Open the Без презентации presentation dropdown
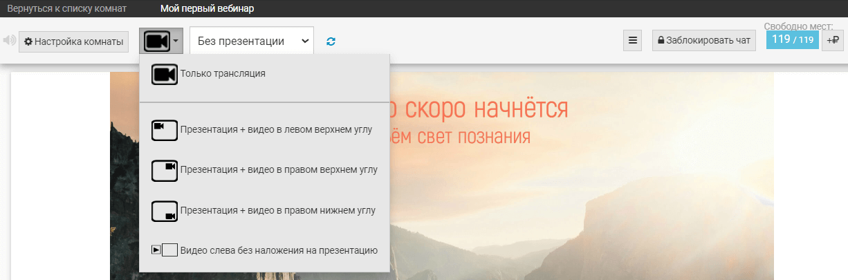The image size is (848, 280). (x=251, y=41)
